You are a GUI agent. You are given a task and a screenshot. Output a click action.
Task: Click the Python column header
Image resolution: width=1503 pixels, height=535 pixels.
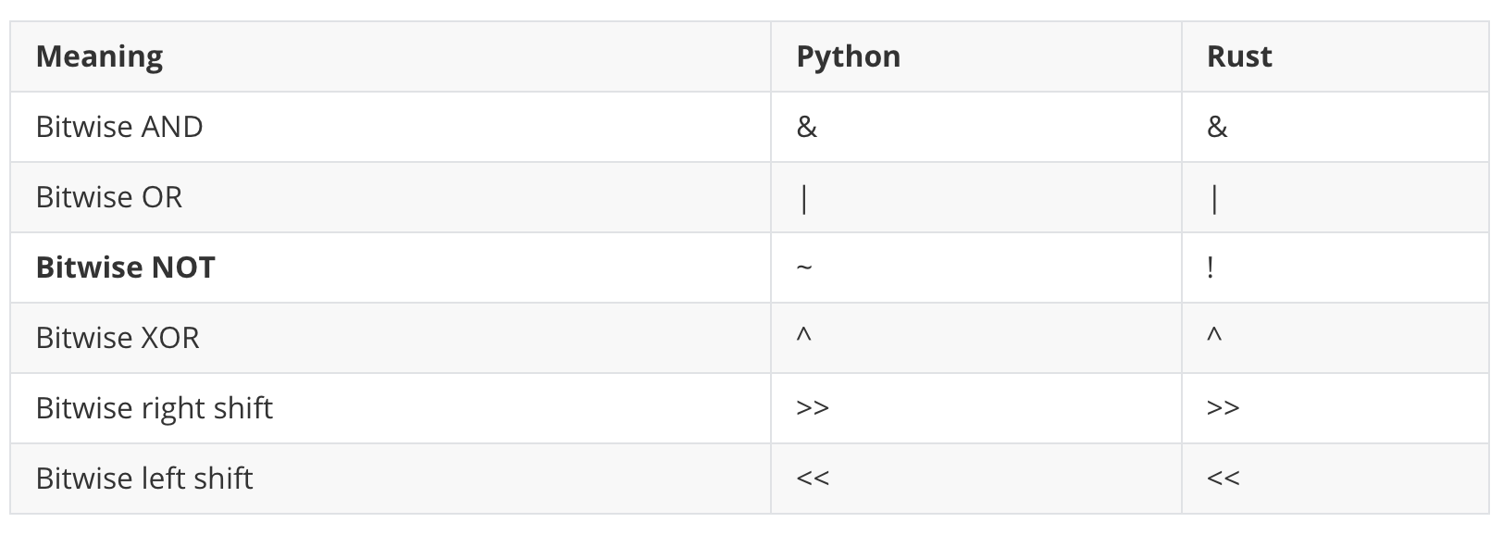(848, 56)
